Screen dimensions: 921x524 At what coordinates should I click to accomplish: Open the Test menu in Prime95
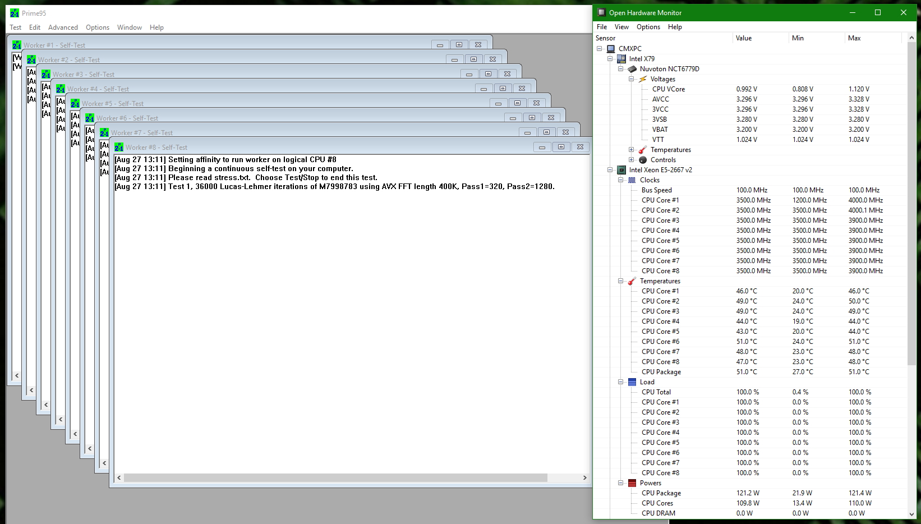(16, 27)
